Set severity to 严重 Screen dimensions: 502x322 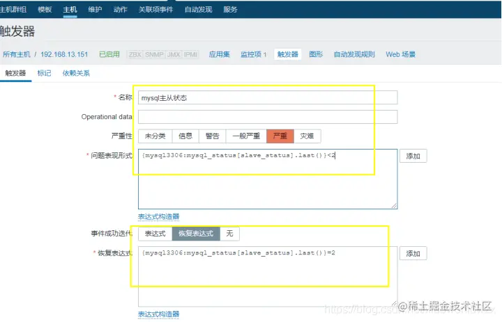pos(280,136)
